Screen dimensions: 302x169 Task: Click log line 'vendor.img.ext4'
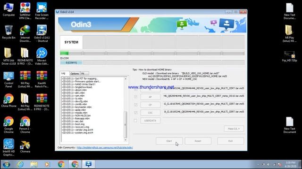pyautogui.click(x=77, y=130)
